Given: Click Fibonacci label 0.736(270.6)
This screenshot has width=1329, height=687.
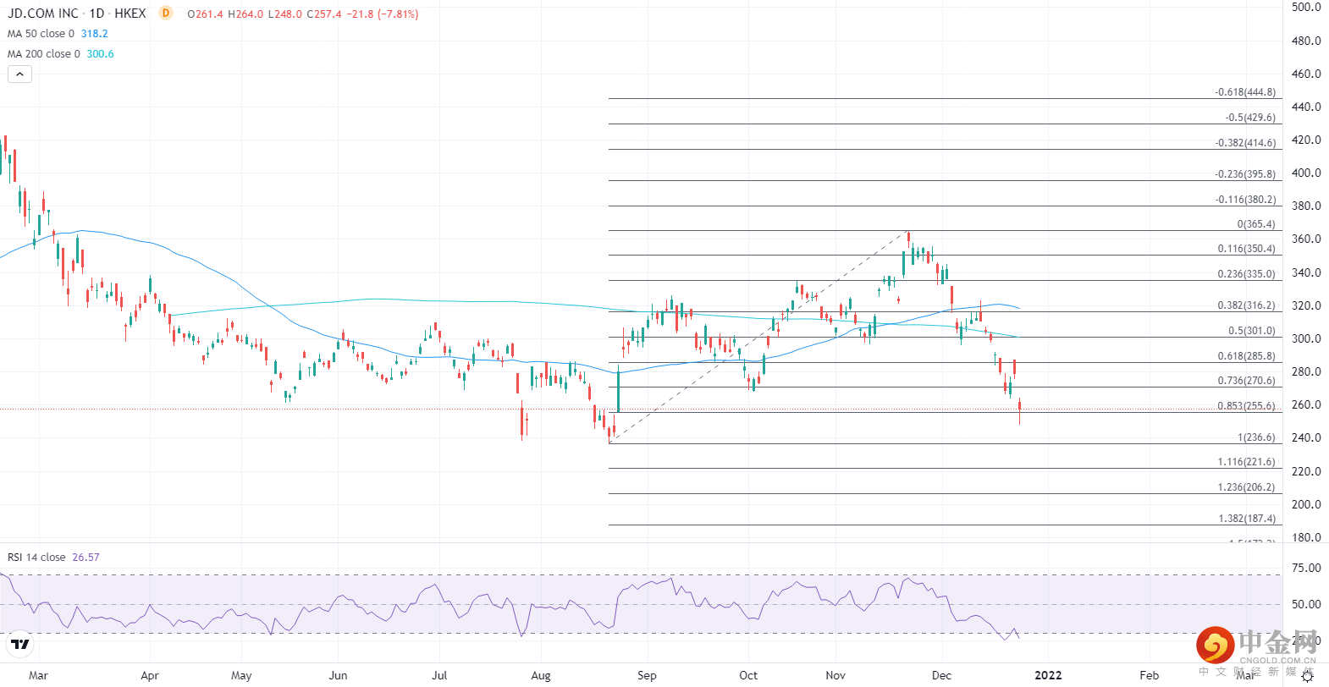Looking at the screenshot, I should click(1247, 381).
